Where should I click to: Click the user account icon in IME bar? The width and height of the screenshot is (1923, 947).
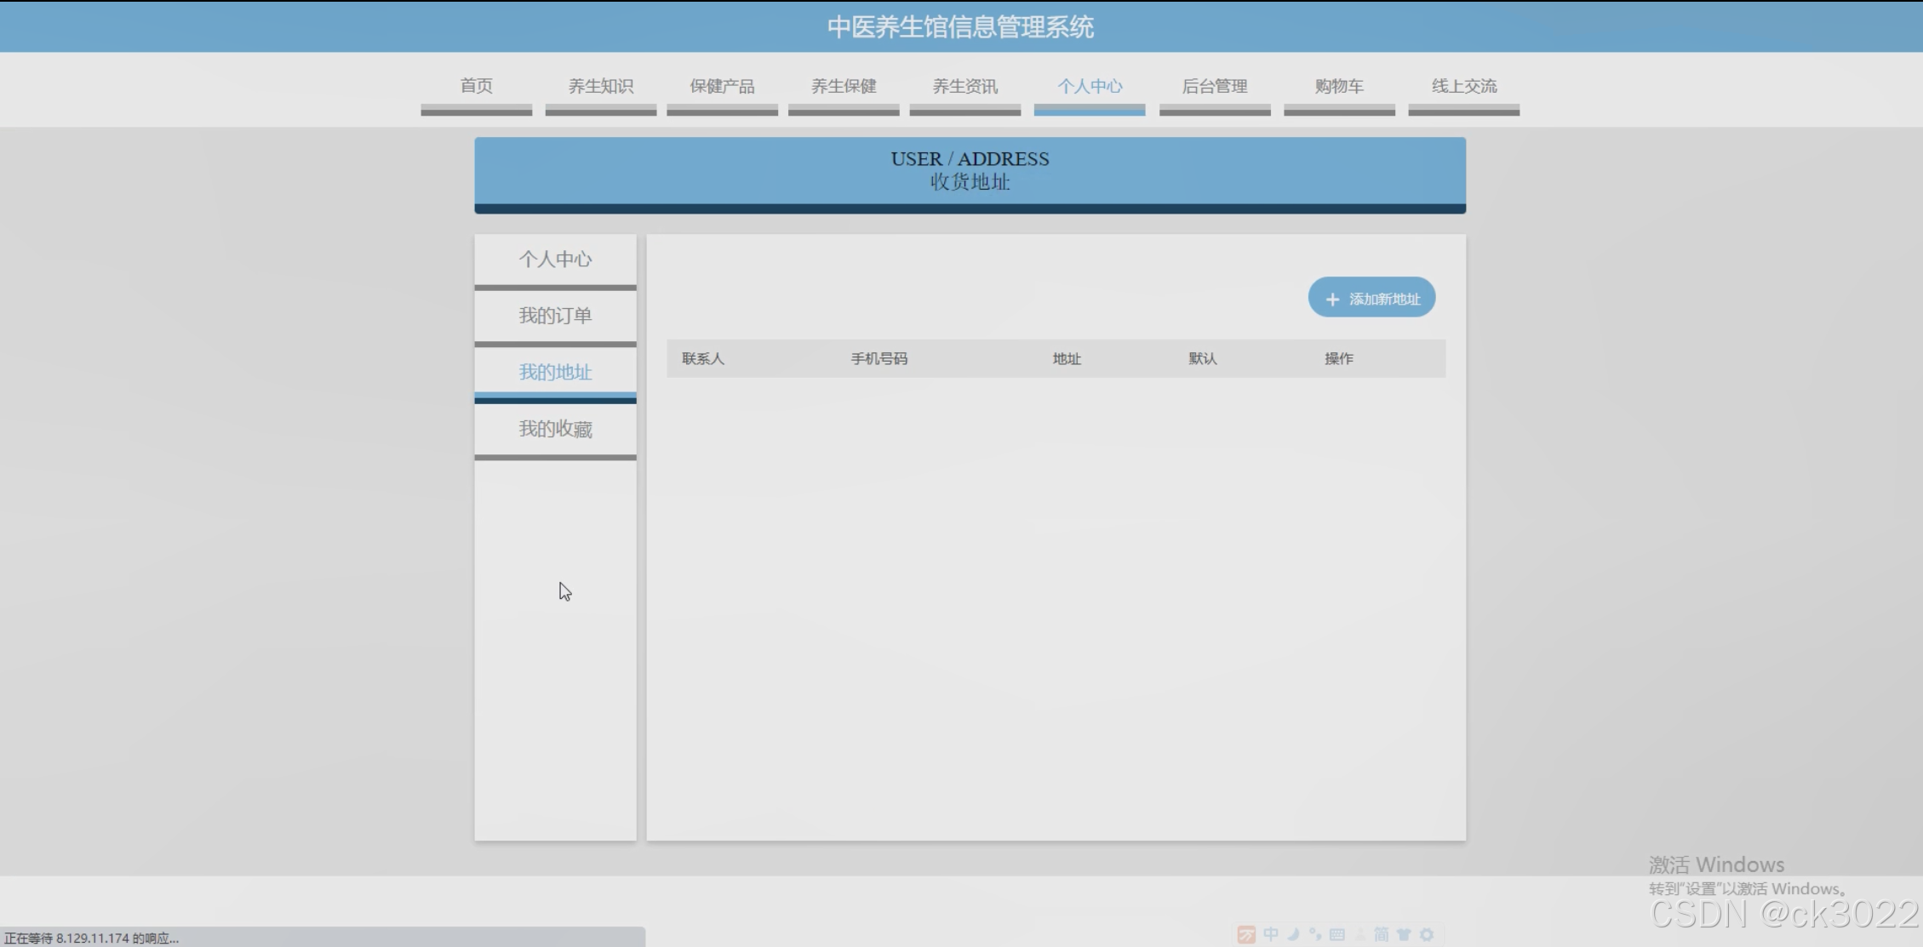(x=1359, y=934)
